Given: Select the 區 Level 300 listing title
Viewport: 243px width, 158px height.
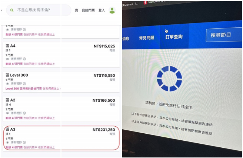Looking at the screenshot, I should 17,75.
